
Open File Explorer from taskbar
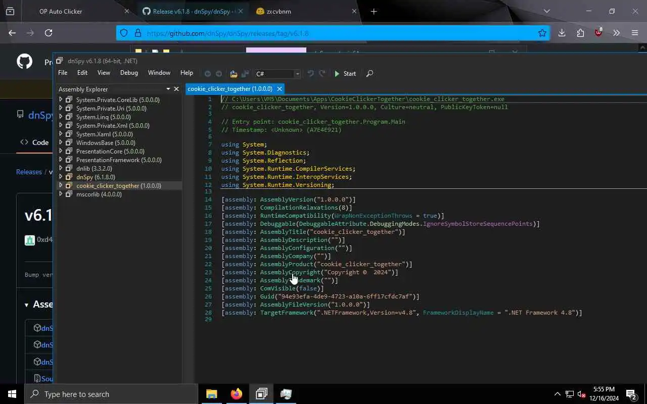coord(211,394)
